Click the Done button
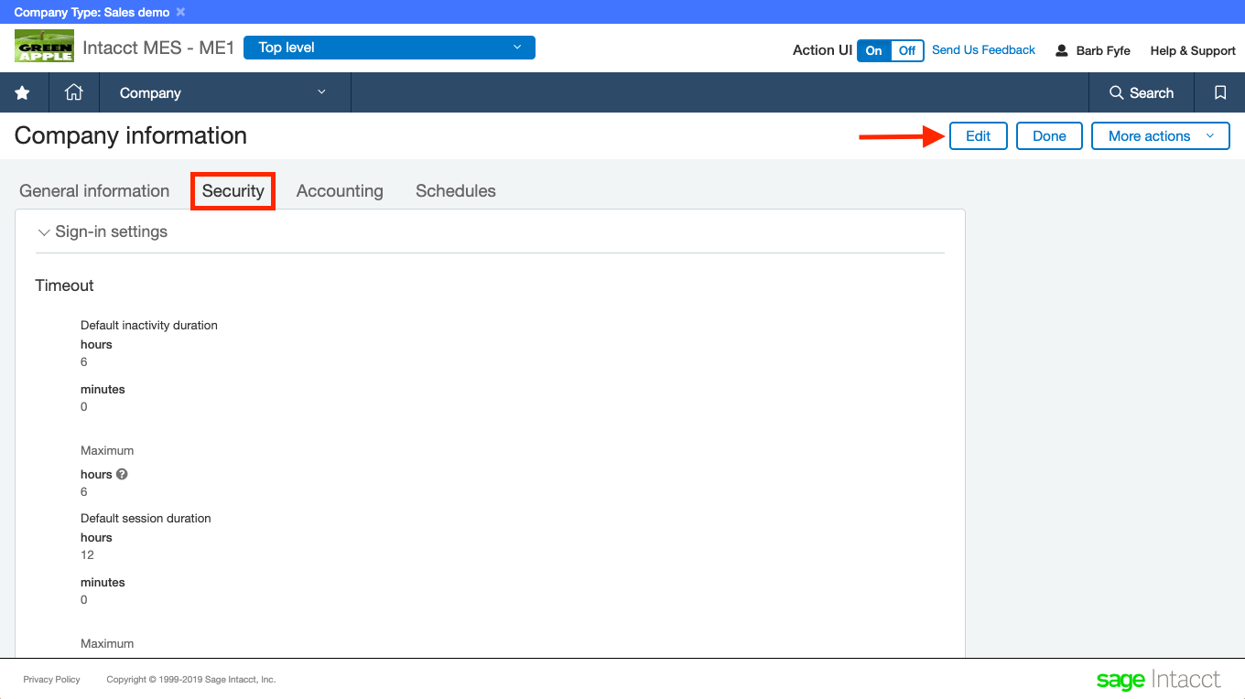 (1049, 136)
